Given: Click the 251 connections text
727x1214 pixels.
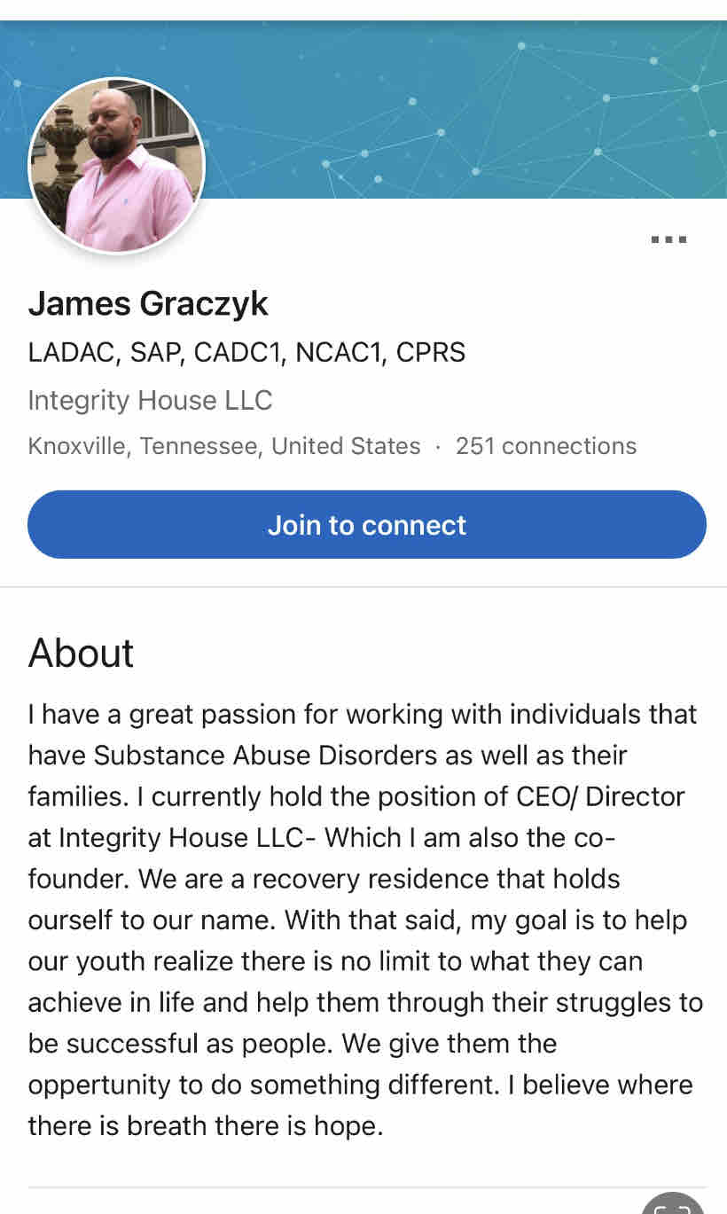Looking at the screenshot, I should coord(546,446).
